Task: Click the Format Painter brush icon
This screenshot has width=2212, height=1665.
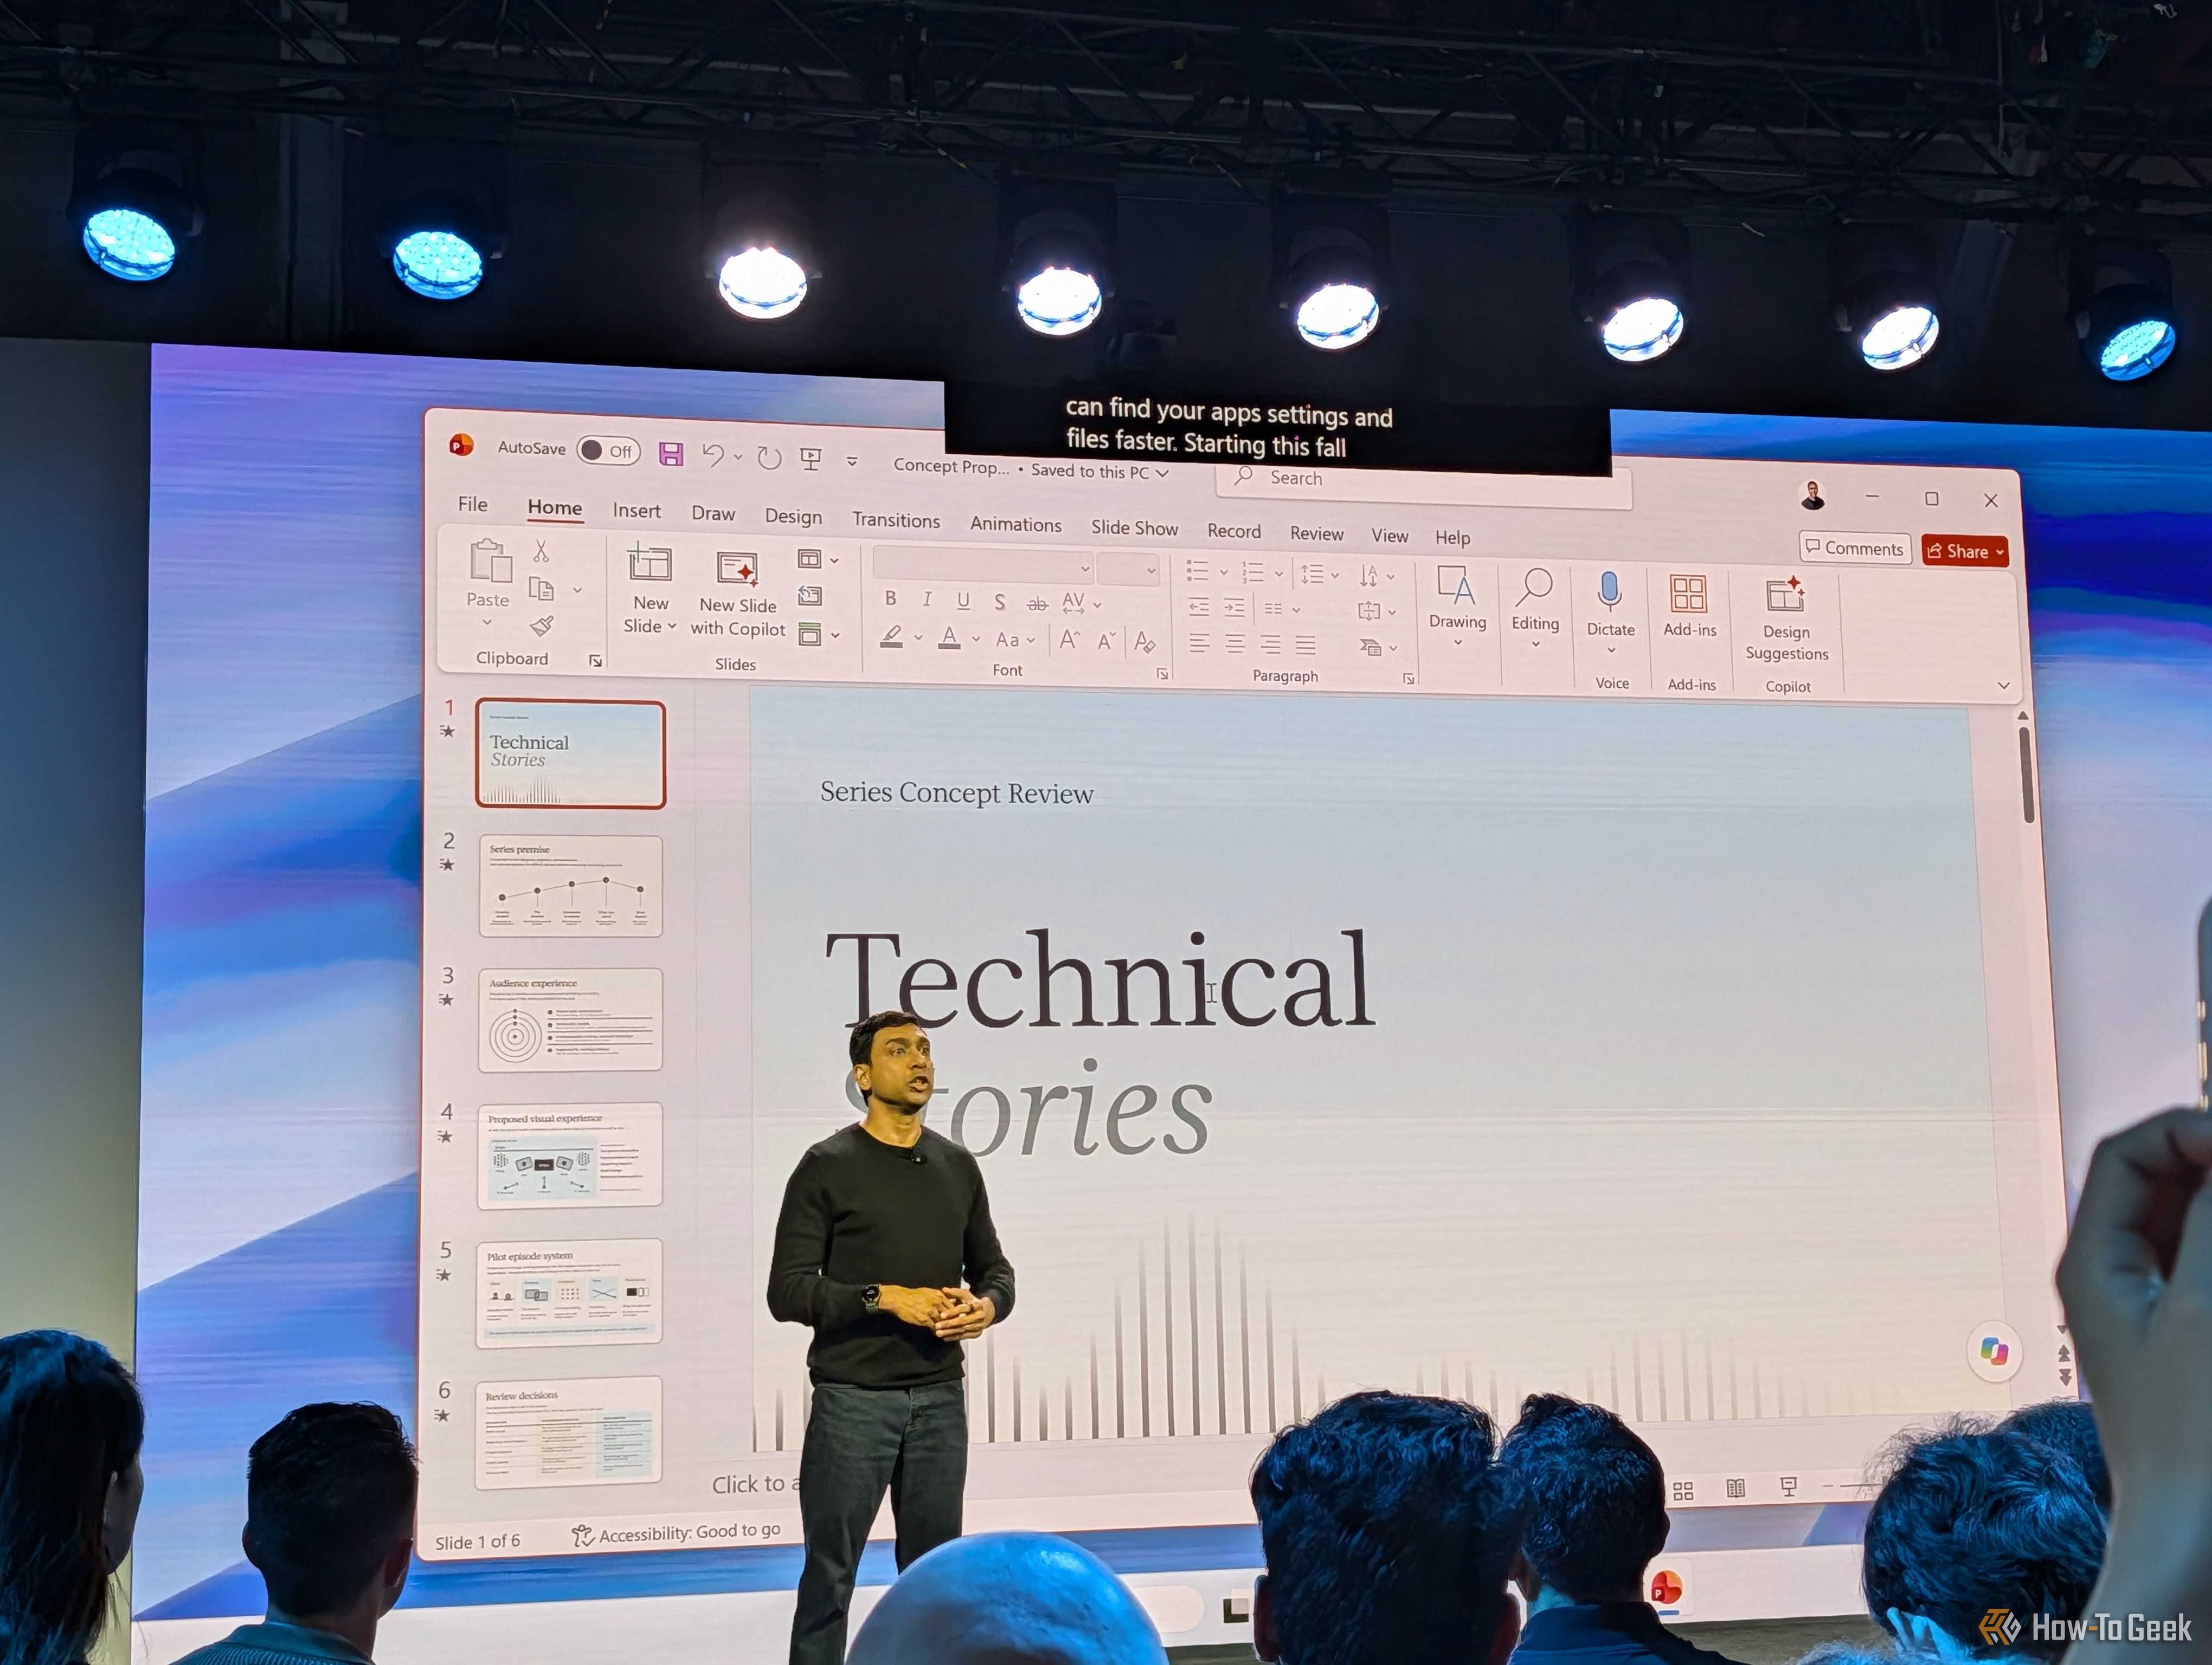Action: [x=542, y=625]
